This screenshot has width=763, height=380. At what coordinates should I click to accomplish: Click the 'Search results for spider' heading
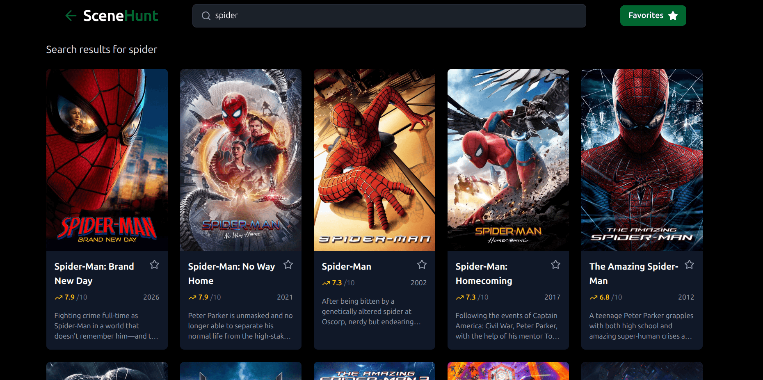tap(102, 50)
